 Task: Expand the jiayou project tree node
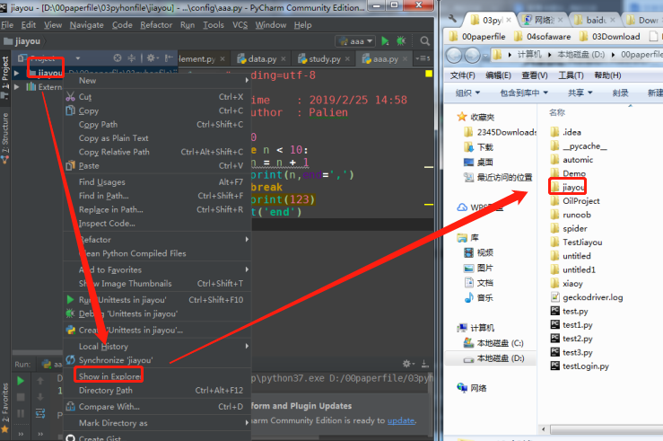pos(16,74)
